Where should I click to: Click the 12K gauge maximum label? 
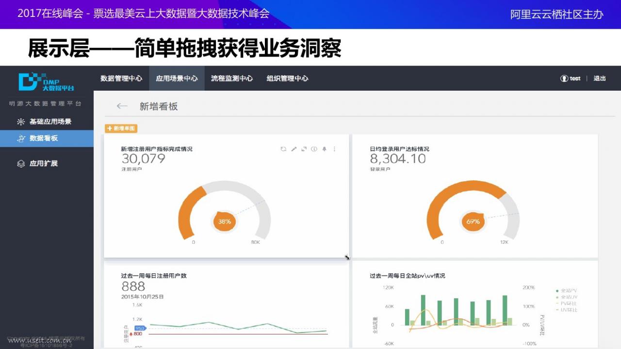[x=504, y=242]
